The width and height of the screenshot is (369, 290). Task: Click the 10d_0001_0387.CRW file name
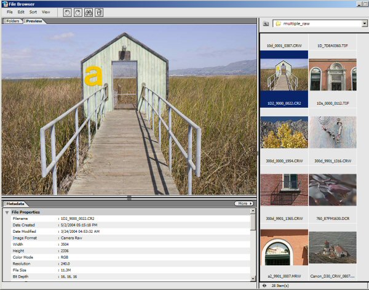coord(284,46)
